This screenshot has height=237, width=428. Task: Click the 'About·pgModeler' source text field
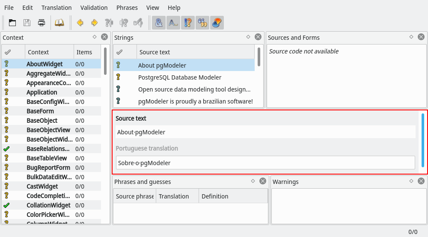(265, 132)
